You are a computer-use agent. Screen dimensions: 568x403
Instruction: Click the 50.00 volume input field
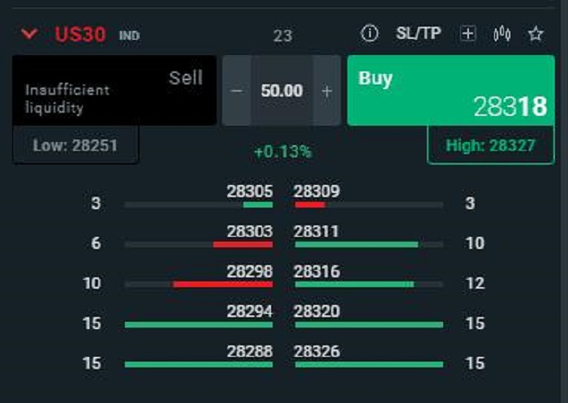pos(282,91)
